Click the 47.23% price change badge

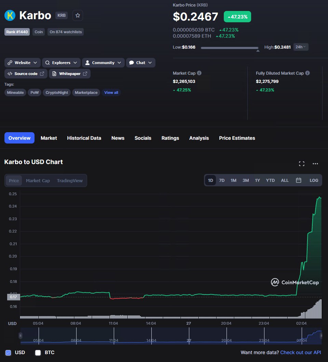coord(237,17)
